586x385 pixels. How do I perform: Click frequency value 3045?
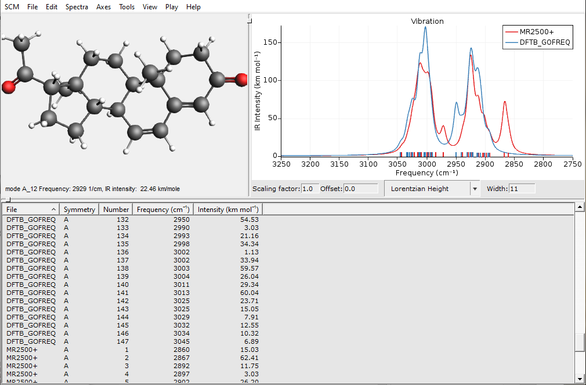coord(181,341)
